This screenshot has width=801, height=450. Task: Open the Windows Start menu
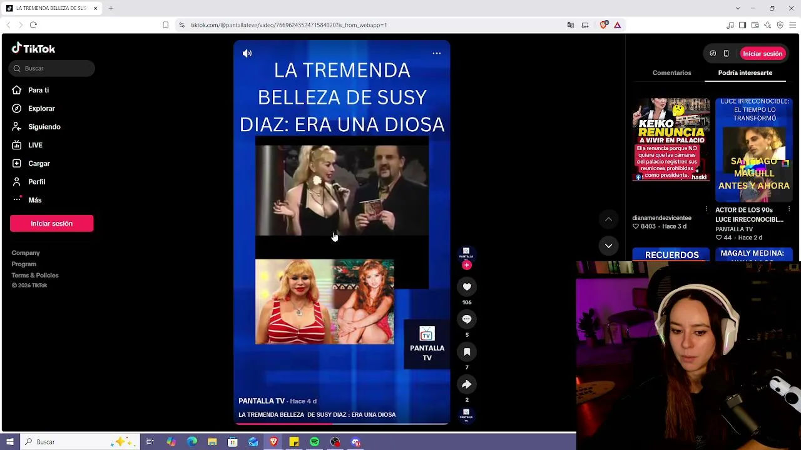click(10, 442)
